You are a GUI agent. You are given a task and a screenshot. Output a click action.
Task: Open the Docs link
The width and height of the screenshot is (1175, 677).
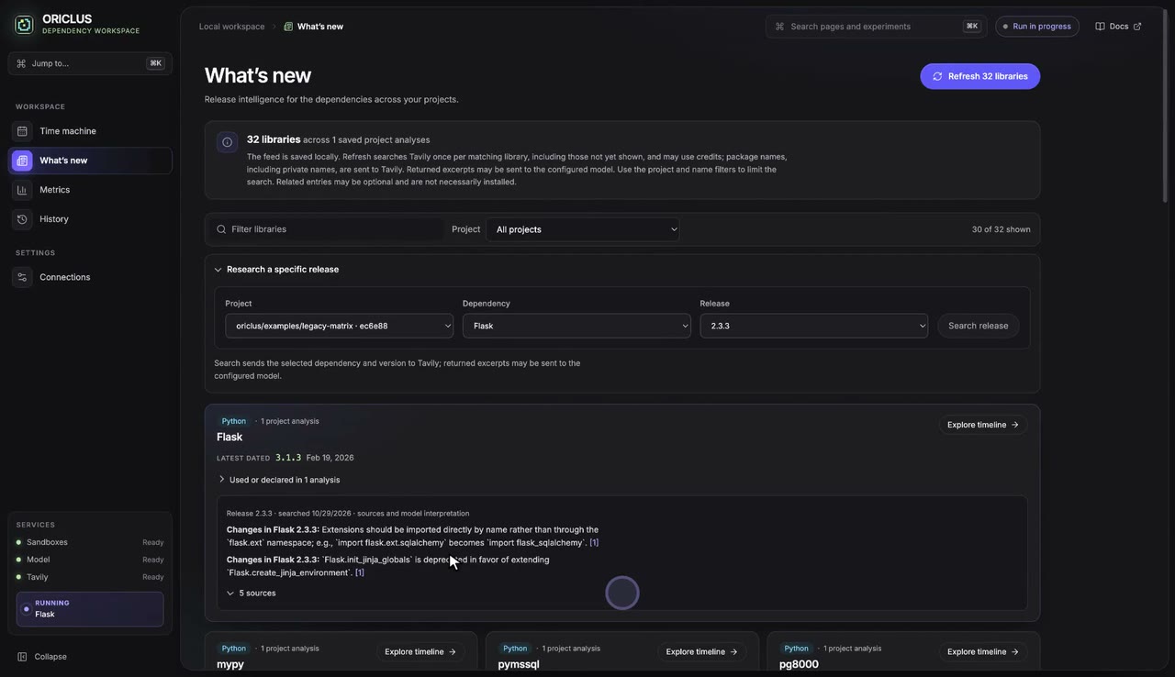[x=1118, y=27]
